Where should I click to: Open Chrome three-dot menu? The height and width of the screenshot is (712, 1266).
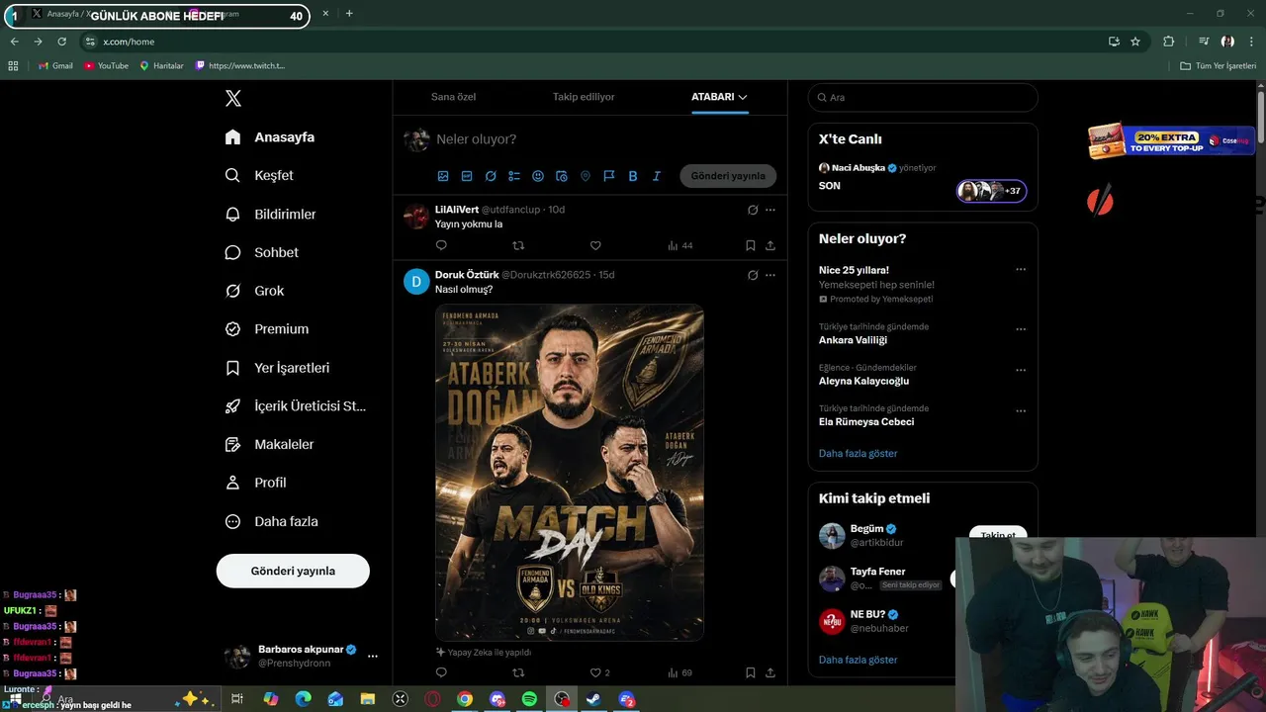click(1251, 42)
